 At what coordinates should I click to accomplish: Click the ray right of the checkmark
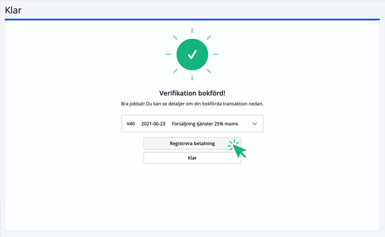point(216,54)
